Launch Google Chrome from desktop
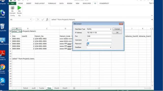 tap(3, 69)
